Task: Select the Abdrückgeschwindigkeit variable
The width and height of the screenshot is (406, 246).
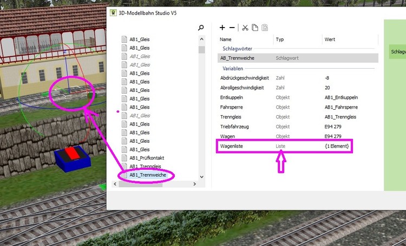Action: [x=245, y=78]
